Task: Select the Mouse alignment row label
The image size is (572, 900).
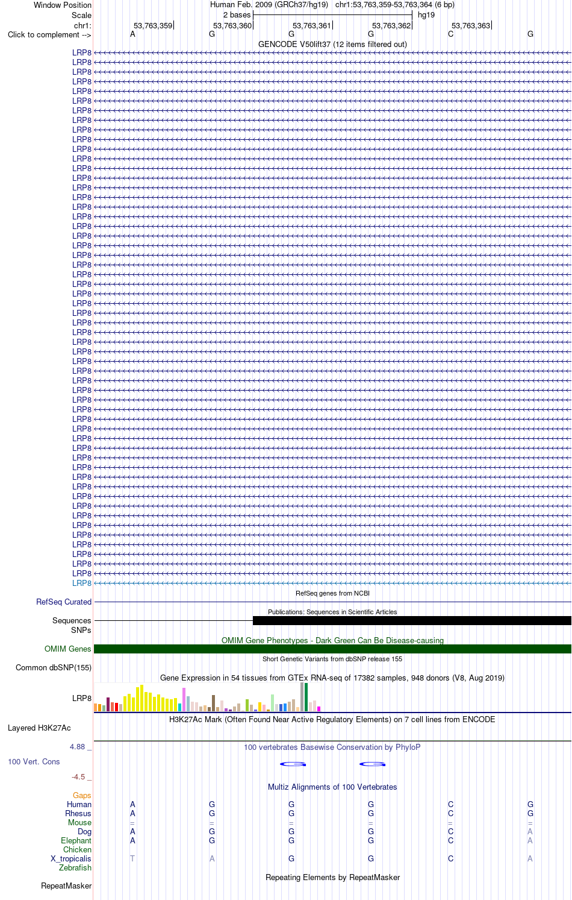Action: pyautogui.click(x=79, y=822)
